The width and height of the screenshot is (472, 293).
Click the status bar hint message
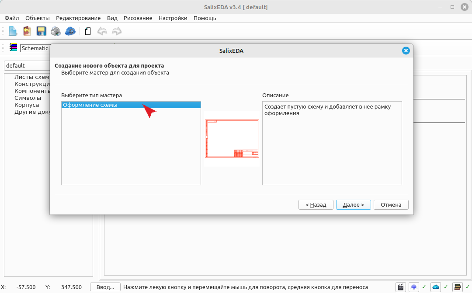point(246,287)
